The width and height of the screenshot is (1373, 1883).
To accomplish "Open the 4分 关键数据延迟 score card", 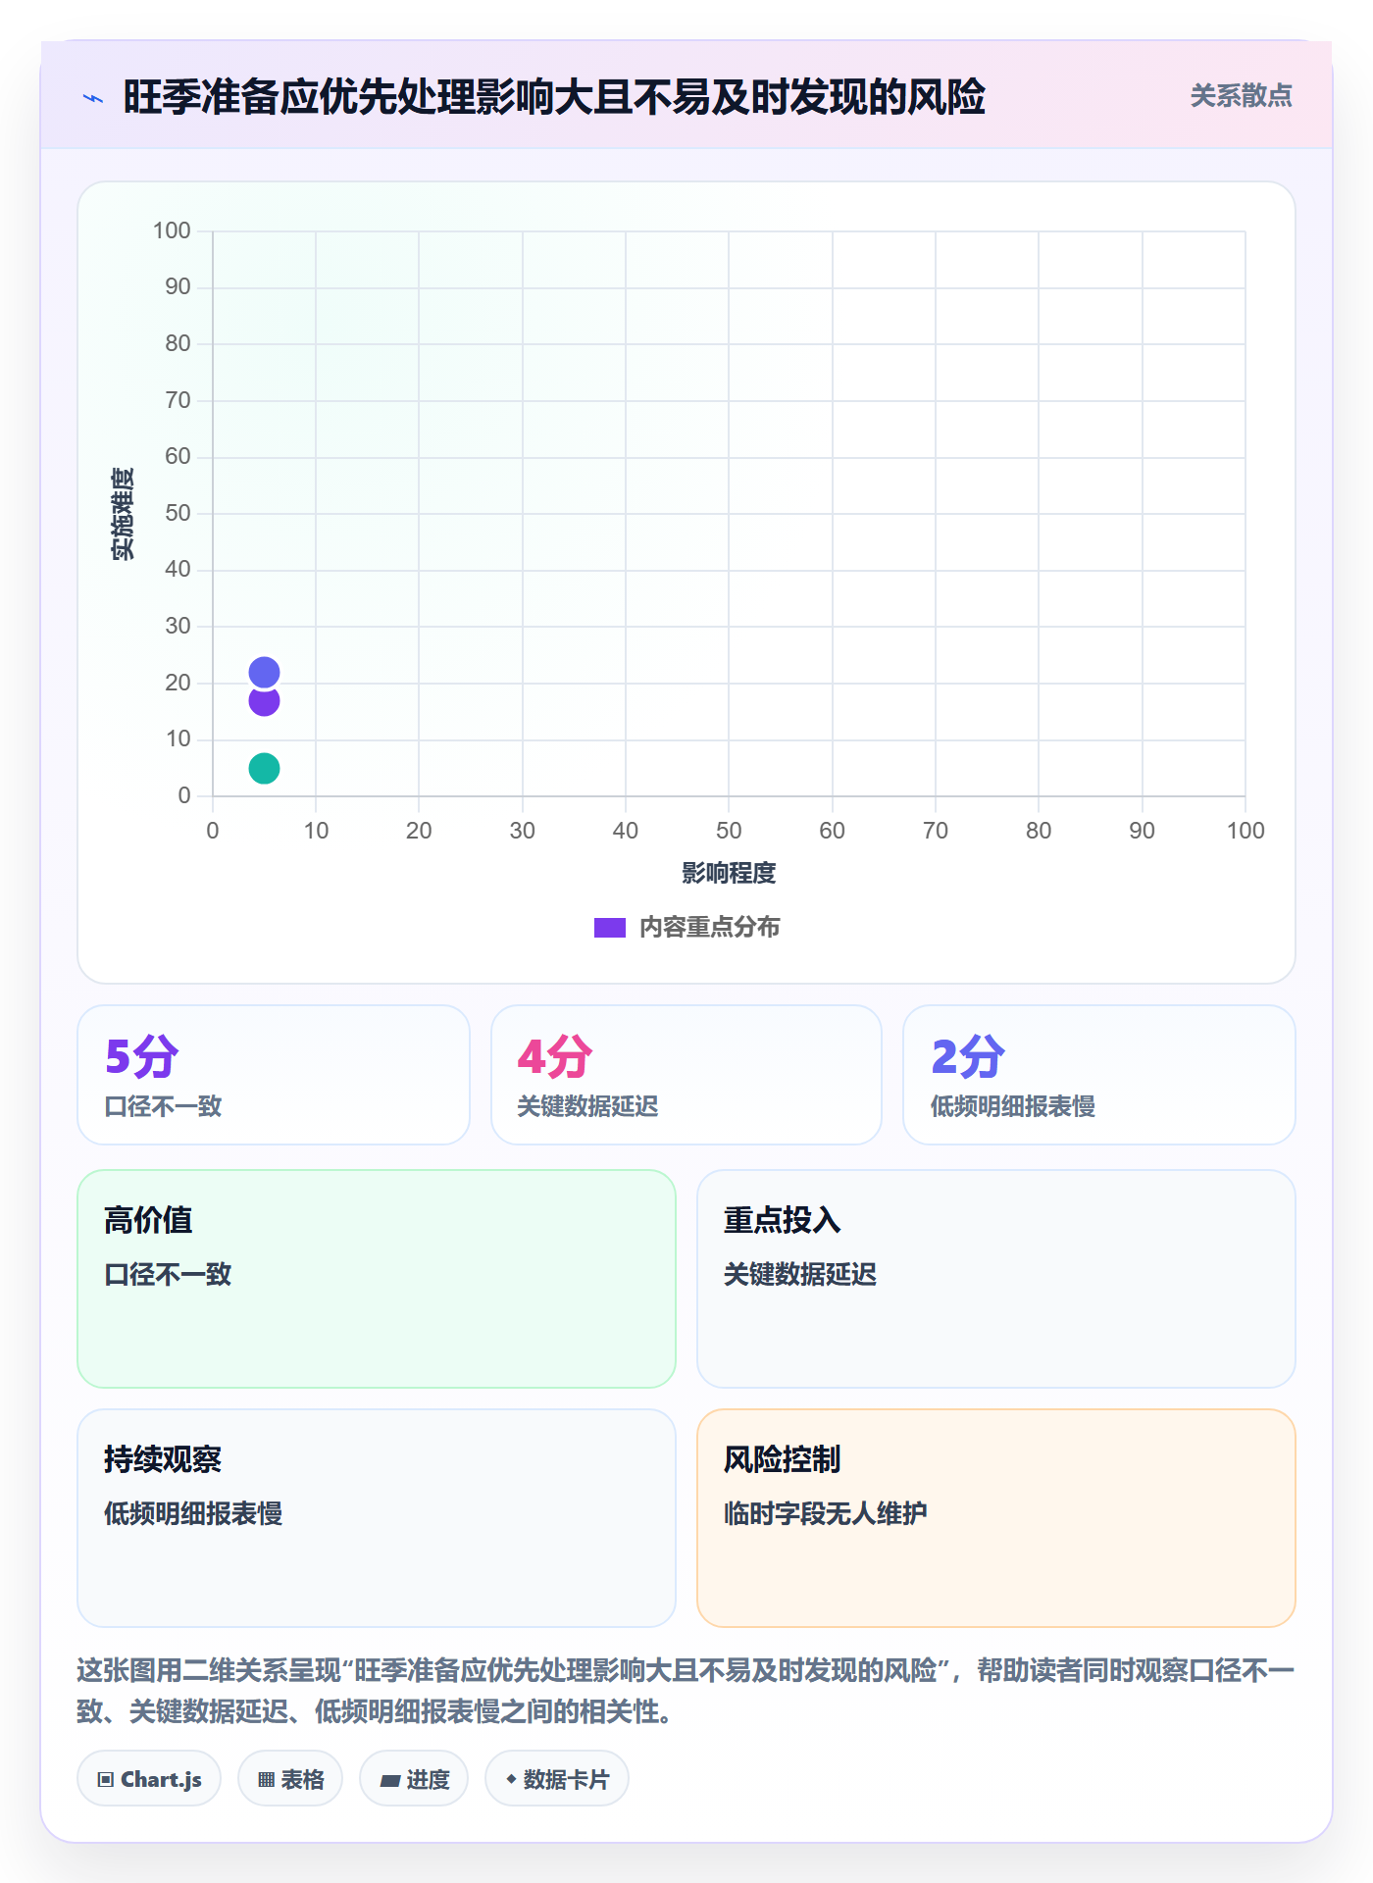I will [x=686, y=1075].
